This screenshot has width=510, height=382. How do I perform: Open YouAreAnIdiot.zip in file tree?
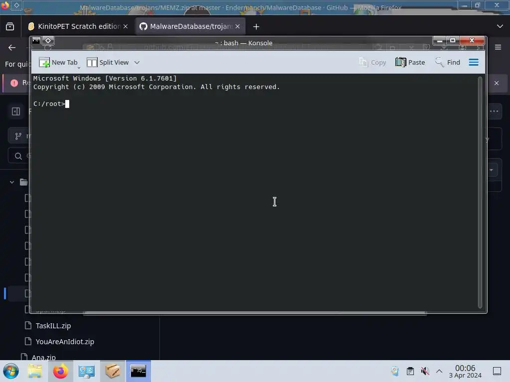(x=65, y=341)
